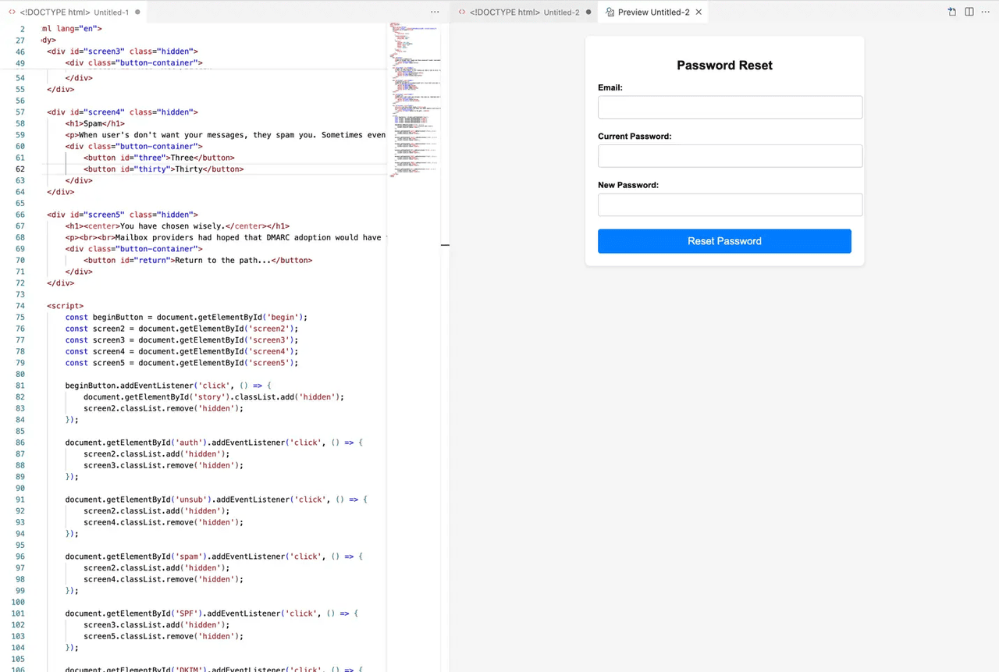The image size is (999, 672).
Task: Click the Show Source icon beside split editor
Action: [x=951, y=12]
